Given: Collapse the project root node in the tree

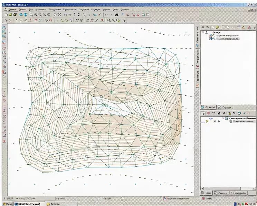Looking at the screenshot, I should pyautogui.click(x=203, y=32).
